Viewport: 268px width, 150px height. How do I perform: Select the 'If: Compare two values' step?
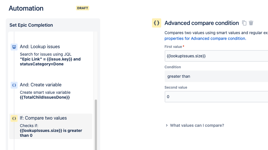43,118
